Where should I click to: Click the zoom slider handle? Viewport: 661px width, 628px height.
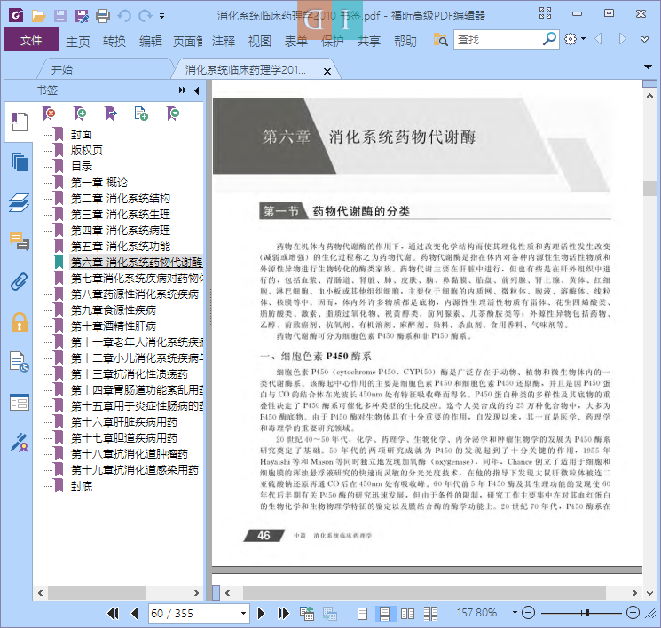(x=586, y=613)
